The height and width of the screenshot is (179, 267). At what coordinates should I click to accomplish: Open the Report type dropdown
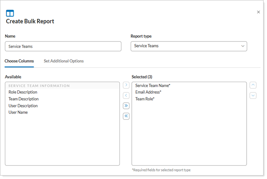[188, 46]
